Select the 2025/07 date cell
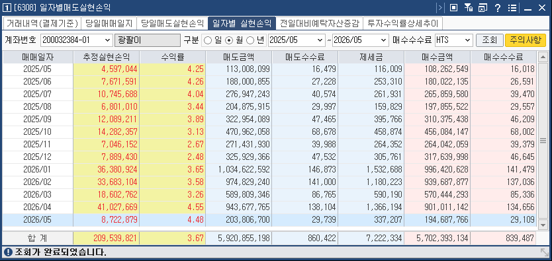 (x=38, y=94)
